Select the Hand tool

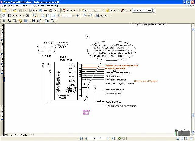tap(4, 16)
